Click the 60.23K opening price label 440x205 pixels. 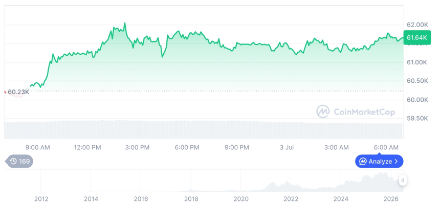(x=18, y=92)
